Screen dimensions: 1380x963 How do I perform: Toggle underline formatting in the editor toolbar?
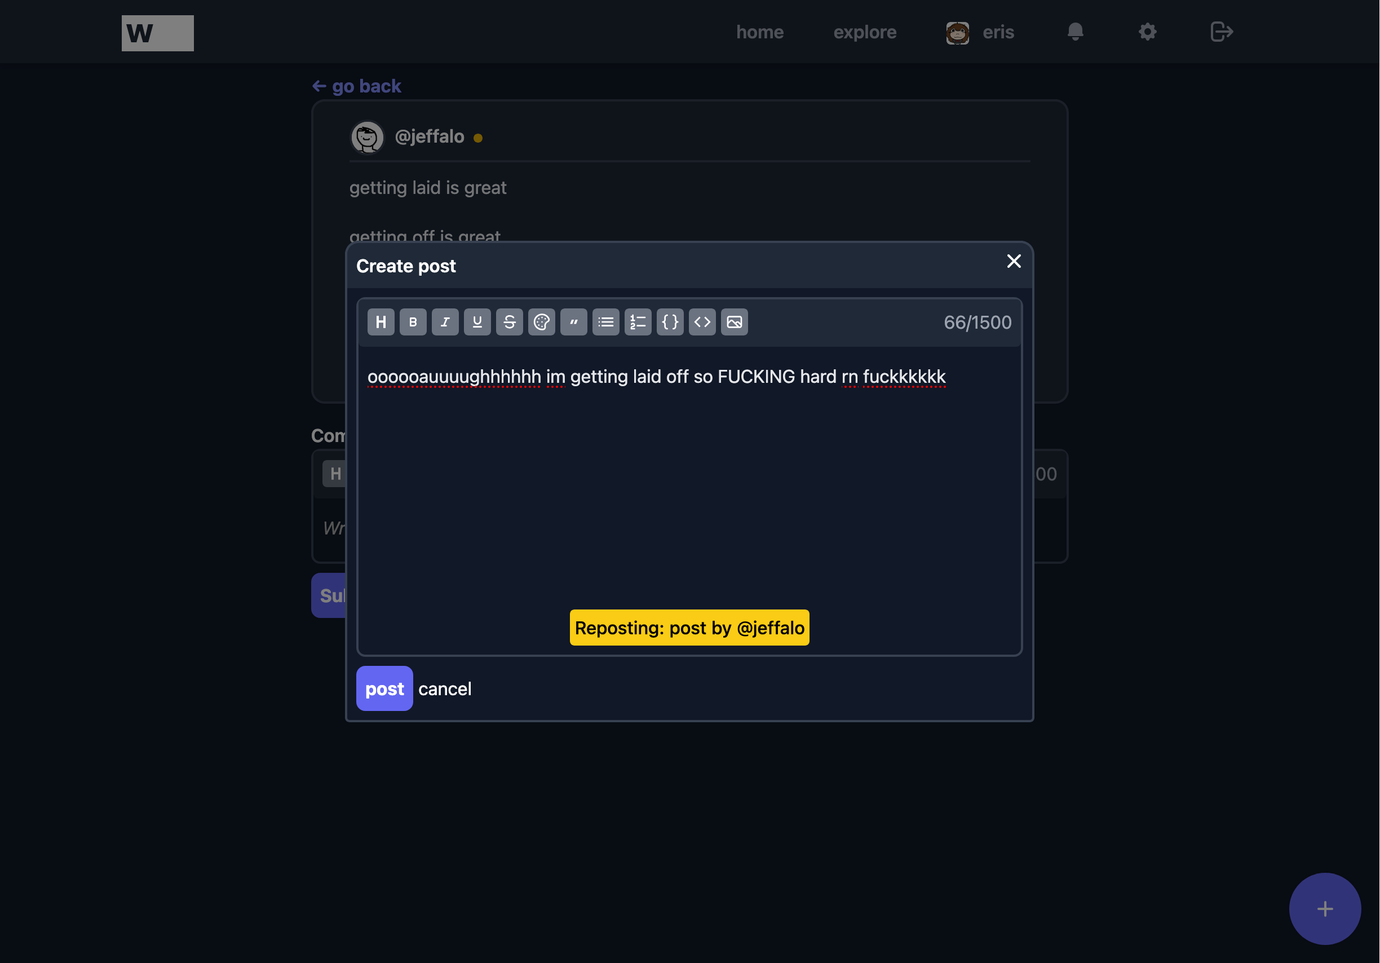(x=477, y=322)
